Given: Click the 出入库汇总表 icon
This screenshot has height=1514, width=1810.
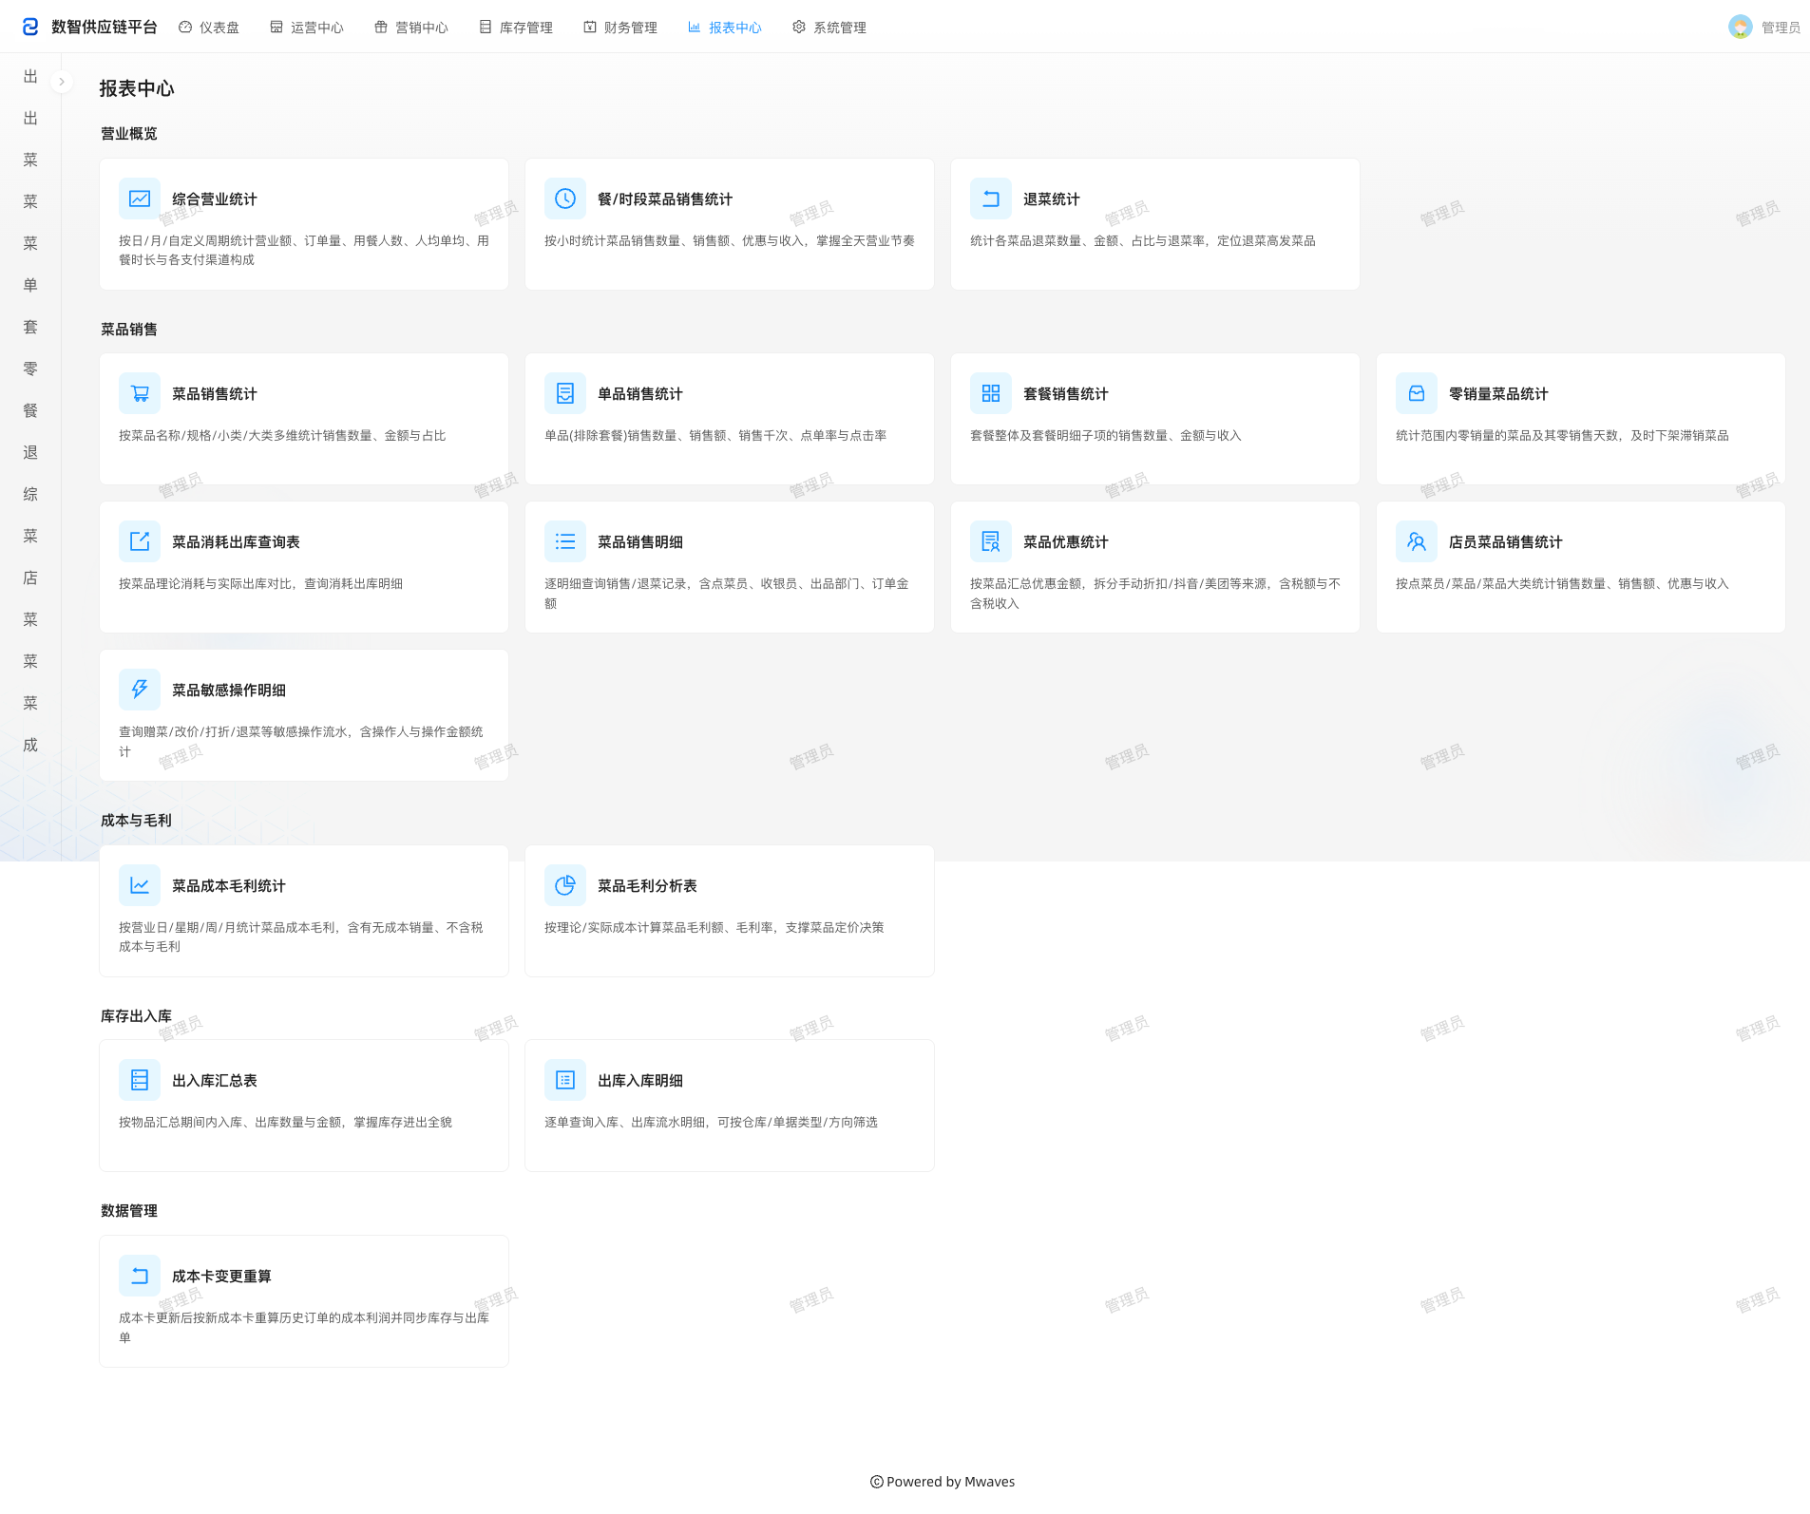Looking at the screenshot, I should click(x=140, y=1080).
